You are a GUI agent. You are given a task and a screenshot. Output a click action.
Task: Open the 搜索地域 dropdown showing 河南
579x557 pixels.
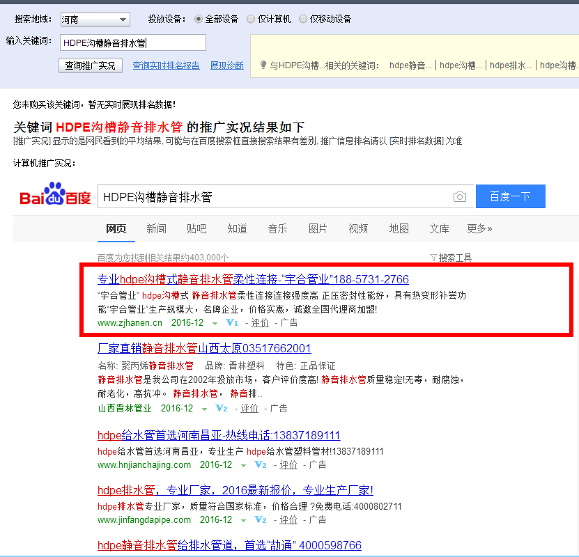coord(95,19)
